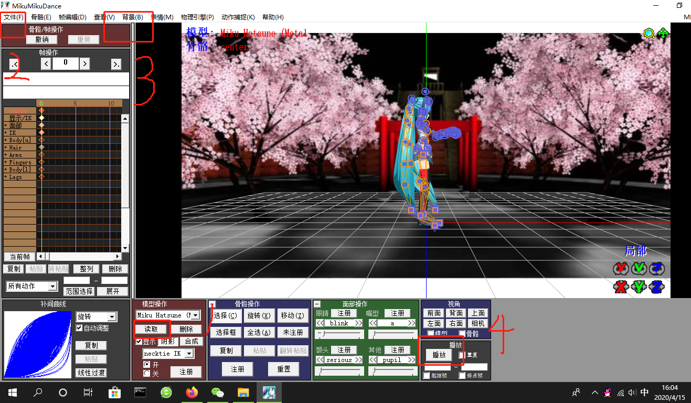Open File Explorer from the taskbar

click(243, 392)
